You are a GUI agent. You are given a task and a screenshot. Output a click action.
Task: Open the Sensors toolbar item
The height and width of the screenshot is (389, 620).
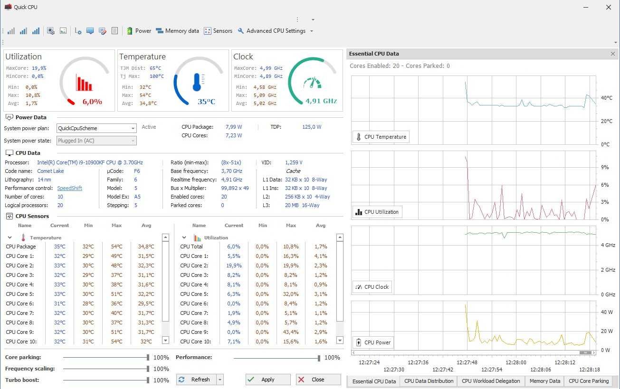[x=218, y=31]
